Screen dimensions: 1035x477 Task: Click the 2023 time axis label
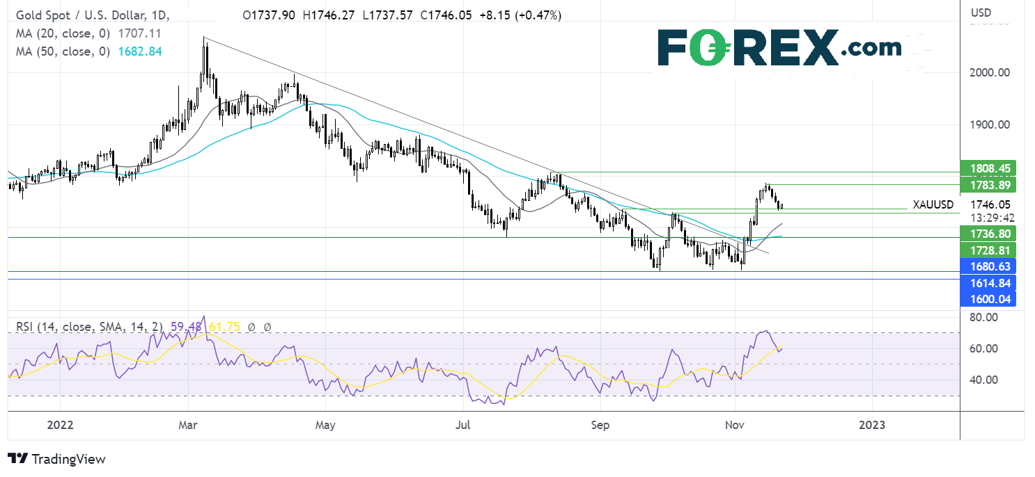[871, 425]
